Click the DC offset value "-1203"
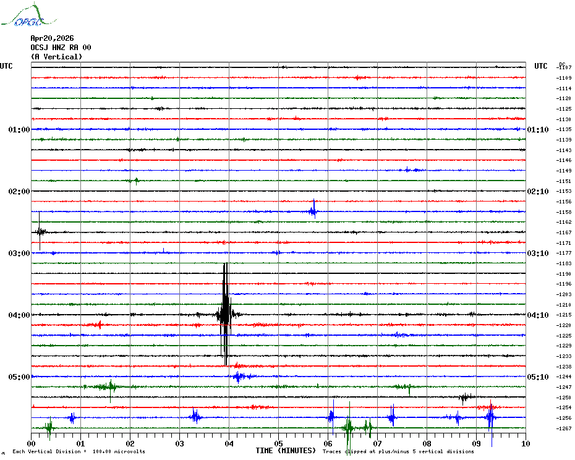The width and height of the screenshot is (575, 460). pyautogui.click(x=564, y=294)
